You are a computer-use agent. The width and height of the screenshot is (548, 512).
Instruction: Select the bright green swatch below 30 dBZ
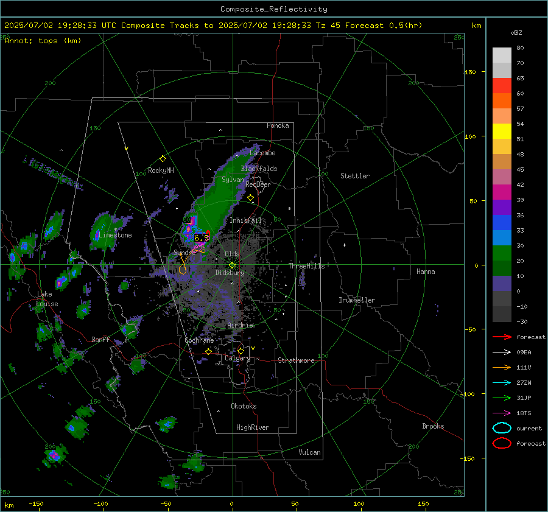pos(502,253)
